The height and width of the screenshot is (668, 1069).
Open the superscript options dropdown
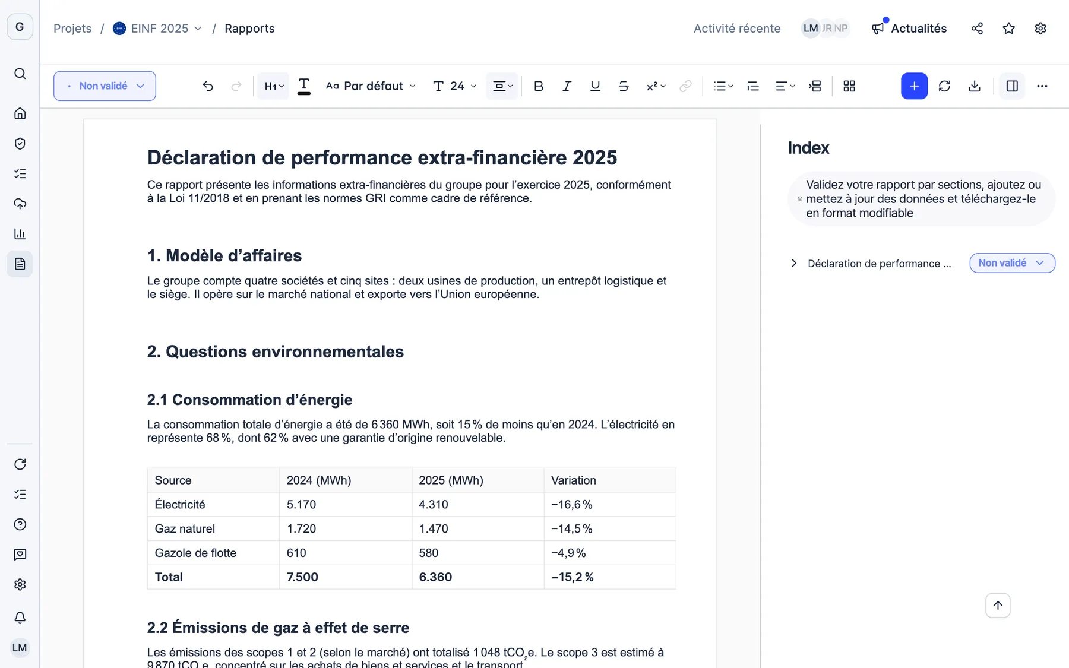[656, 86]
